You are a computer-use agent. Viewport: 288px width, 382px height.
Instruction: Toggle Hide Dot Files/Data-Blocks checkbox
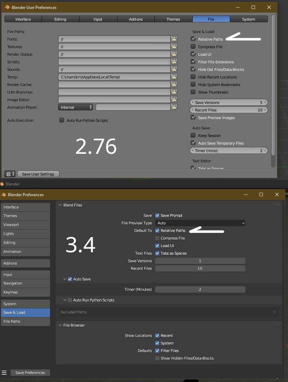(193, 69)
